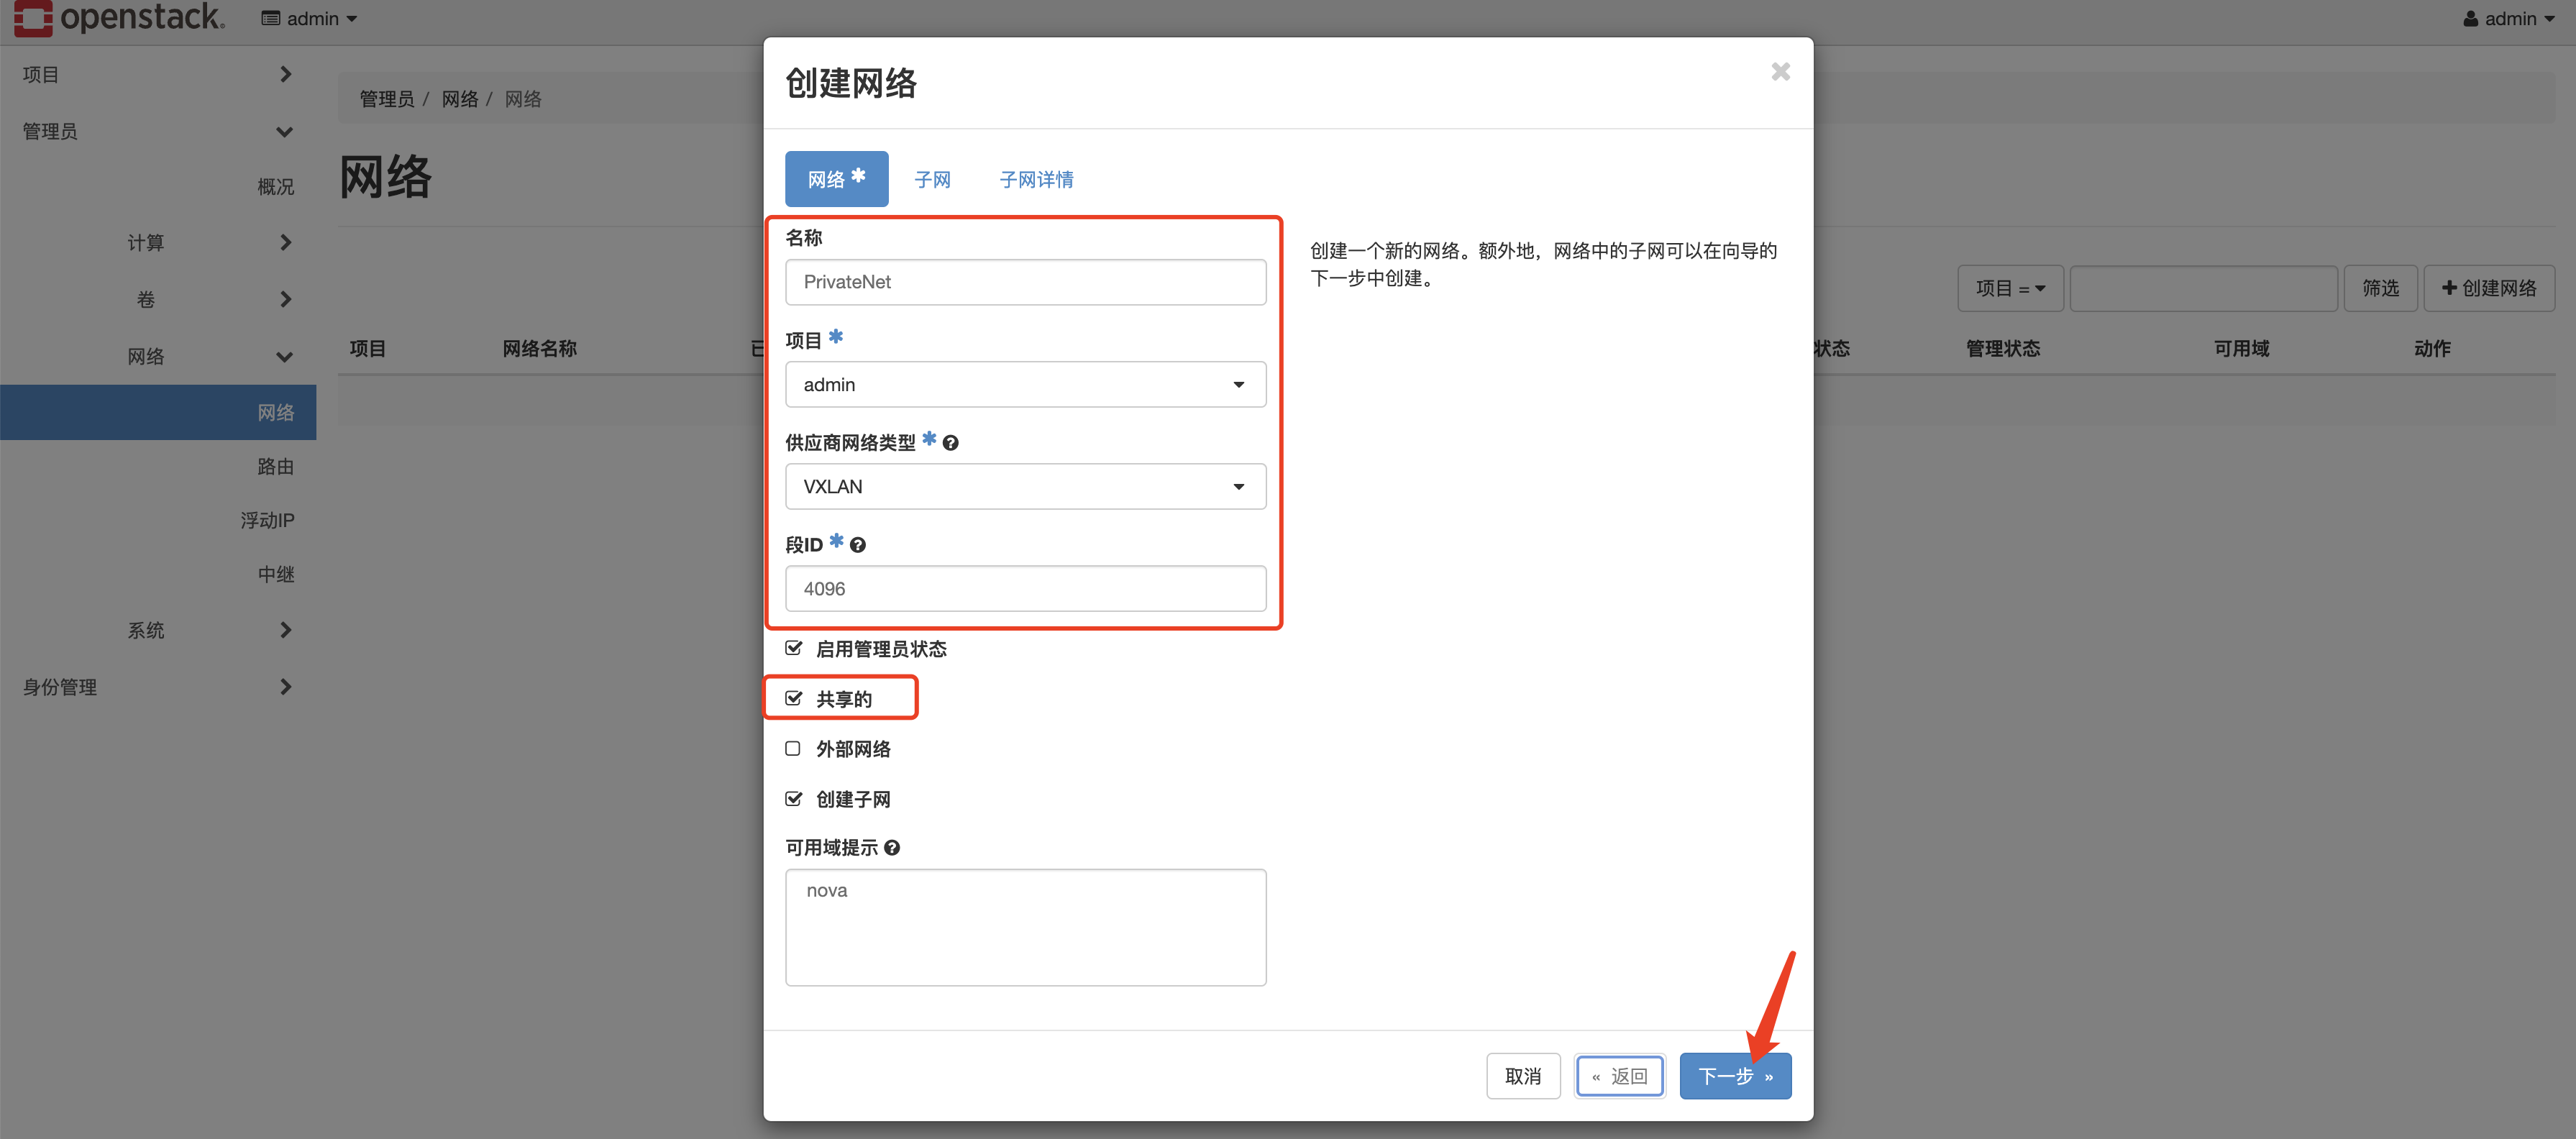This screenshot has height=1139, width=2576.
Task: Enable the 外部网络 option
Action: coord(793,748)
